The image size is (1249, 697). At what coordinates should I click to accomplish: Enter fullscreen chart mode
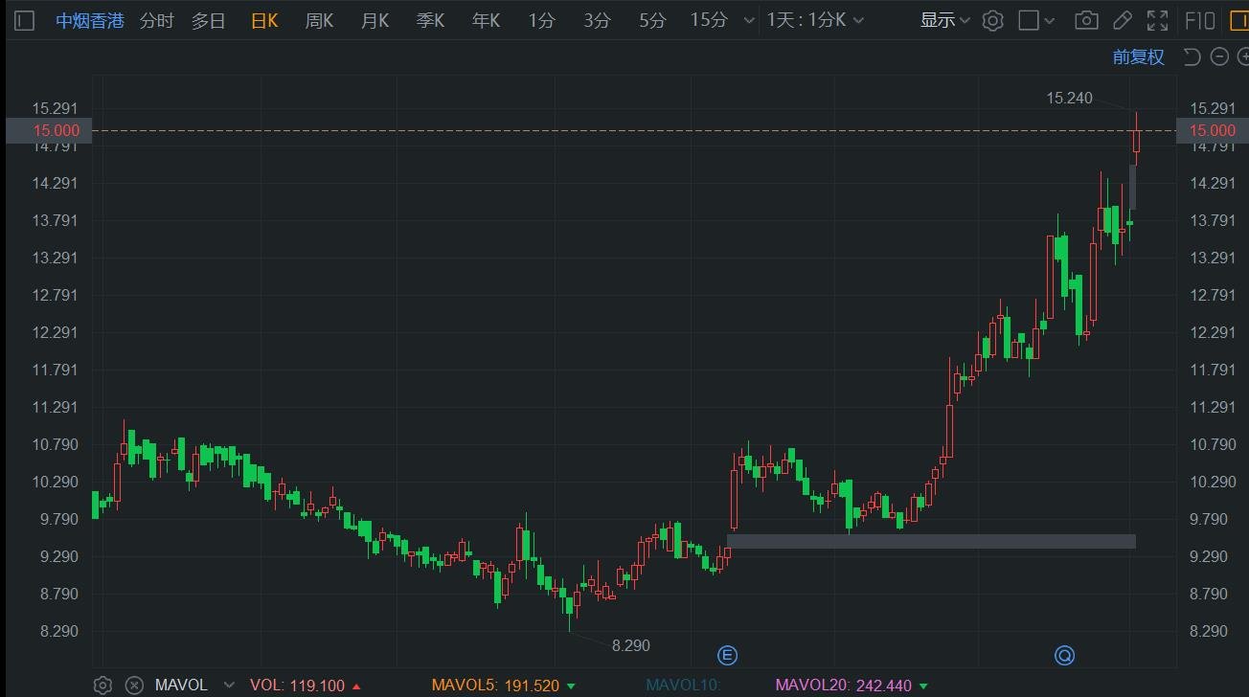point(1157,20)
